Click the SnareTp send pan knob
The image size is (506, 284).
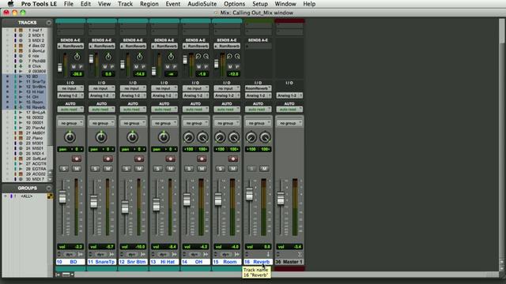pyautogui.click(x=108, y=57)
